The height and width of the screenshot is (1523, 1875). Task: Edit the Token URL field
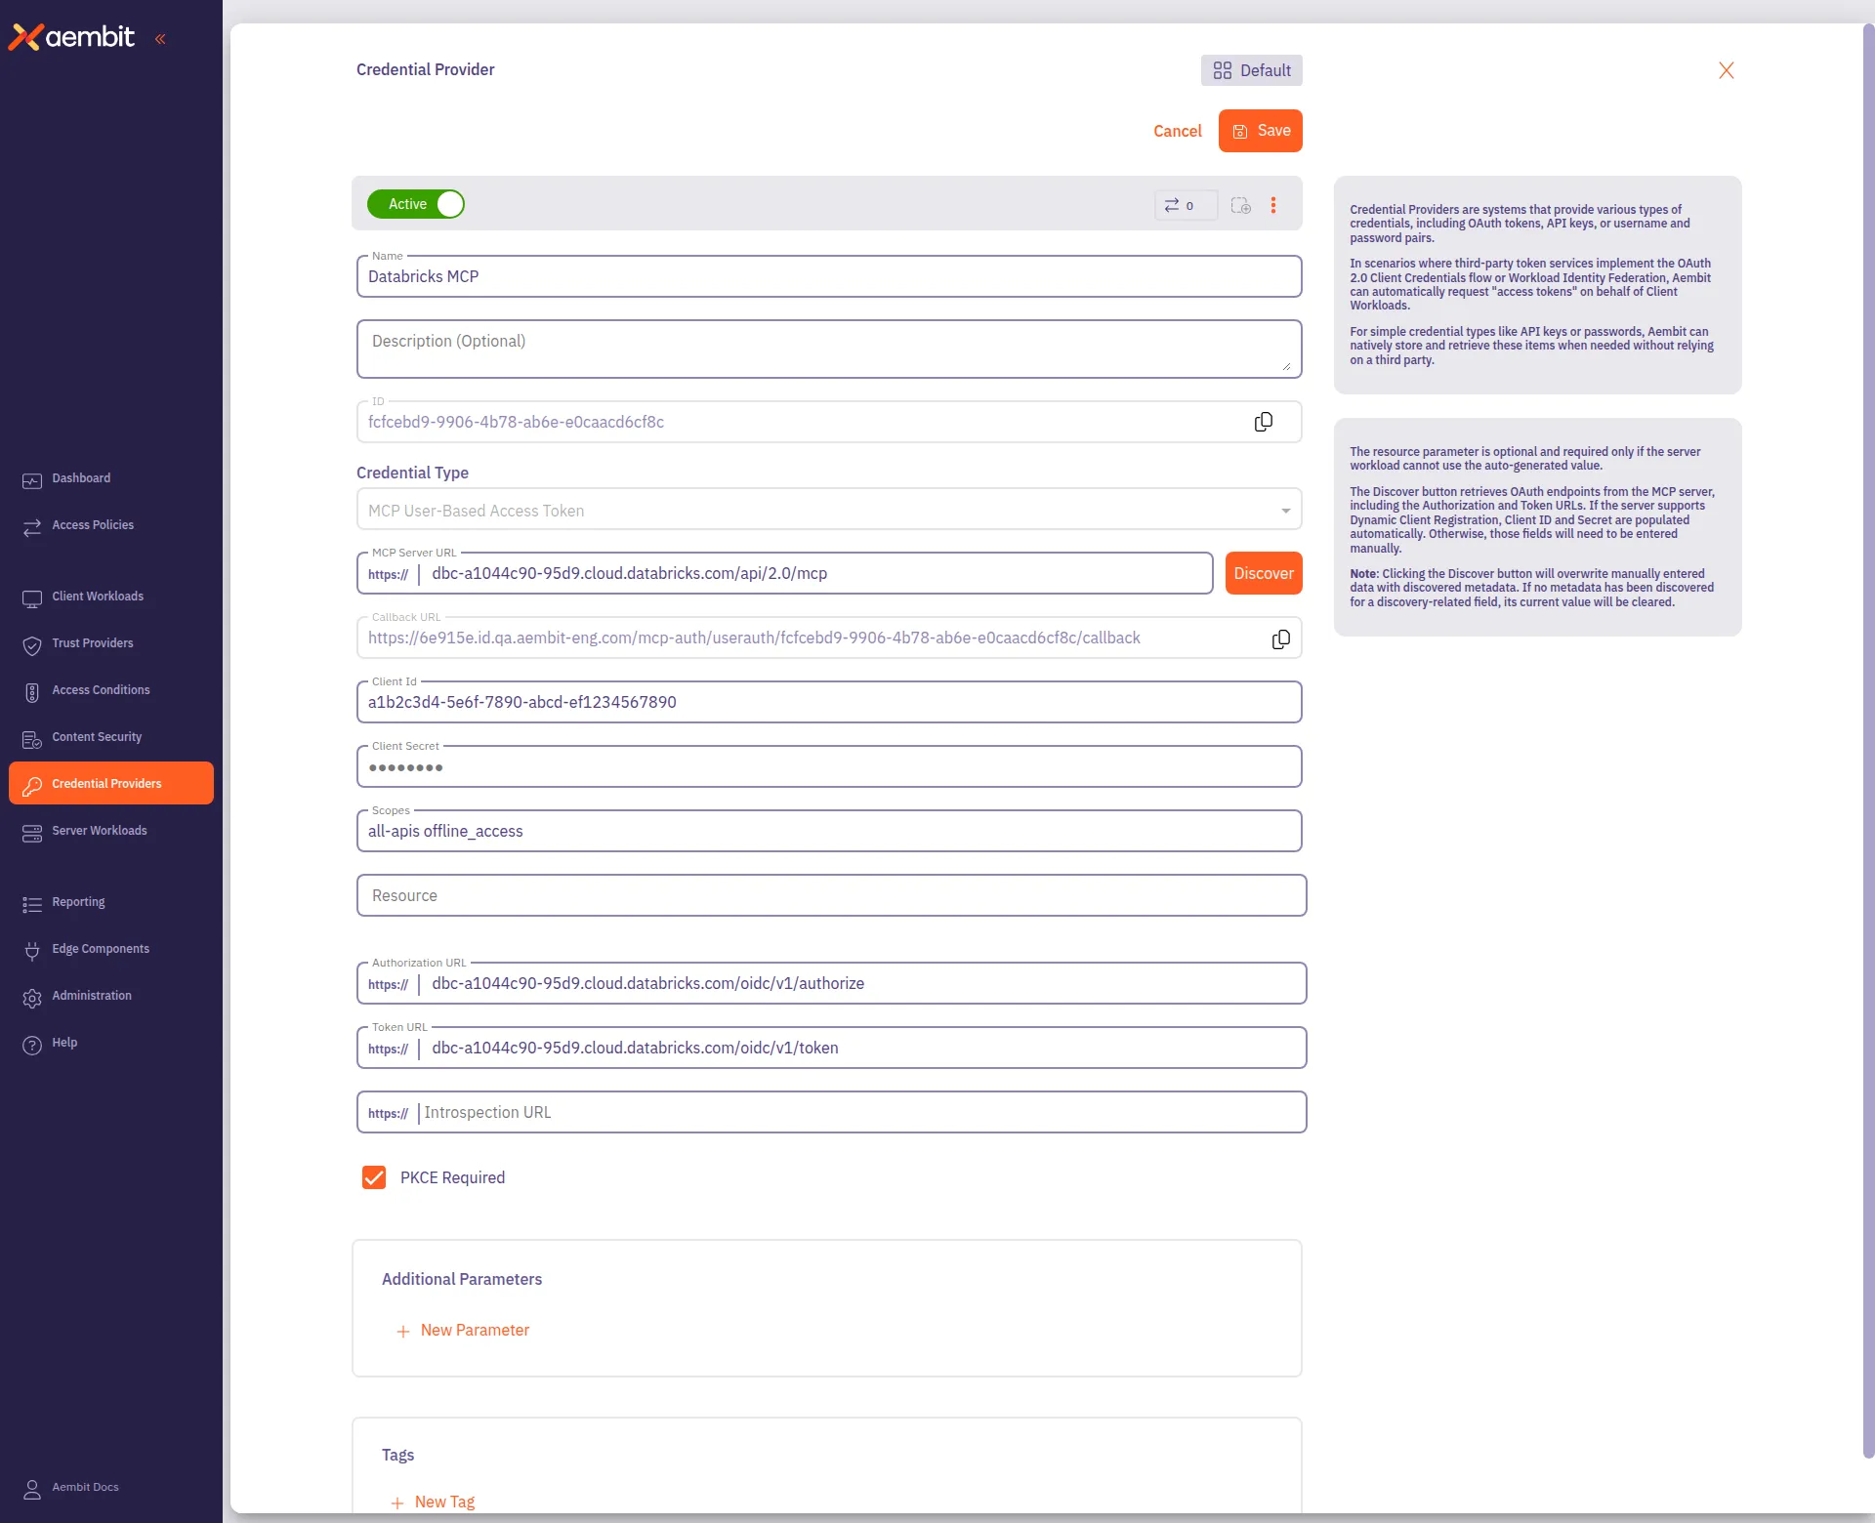pos(832,1048)
